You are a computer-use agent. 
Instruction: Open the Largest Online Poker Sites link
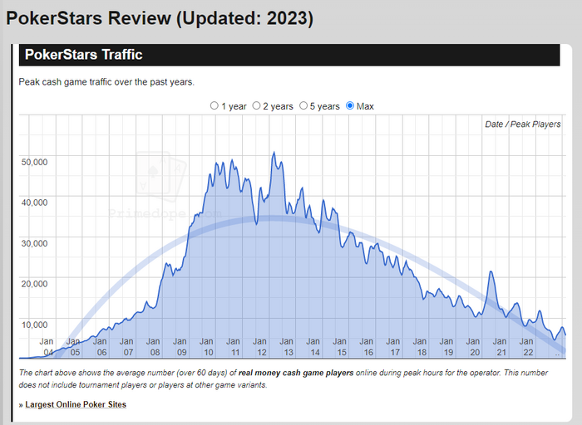tap(76, 404)
